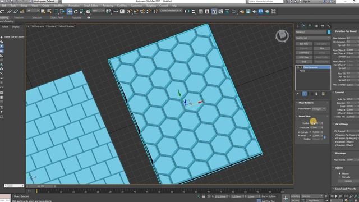The image size is (359, 202).
Task: Click Remove Modifier trash icon
Action: coord(316,94)
